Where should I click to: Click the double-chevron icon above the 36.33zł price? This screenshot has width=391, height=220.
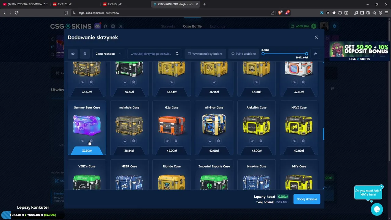coord(133,82)
